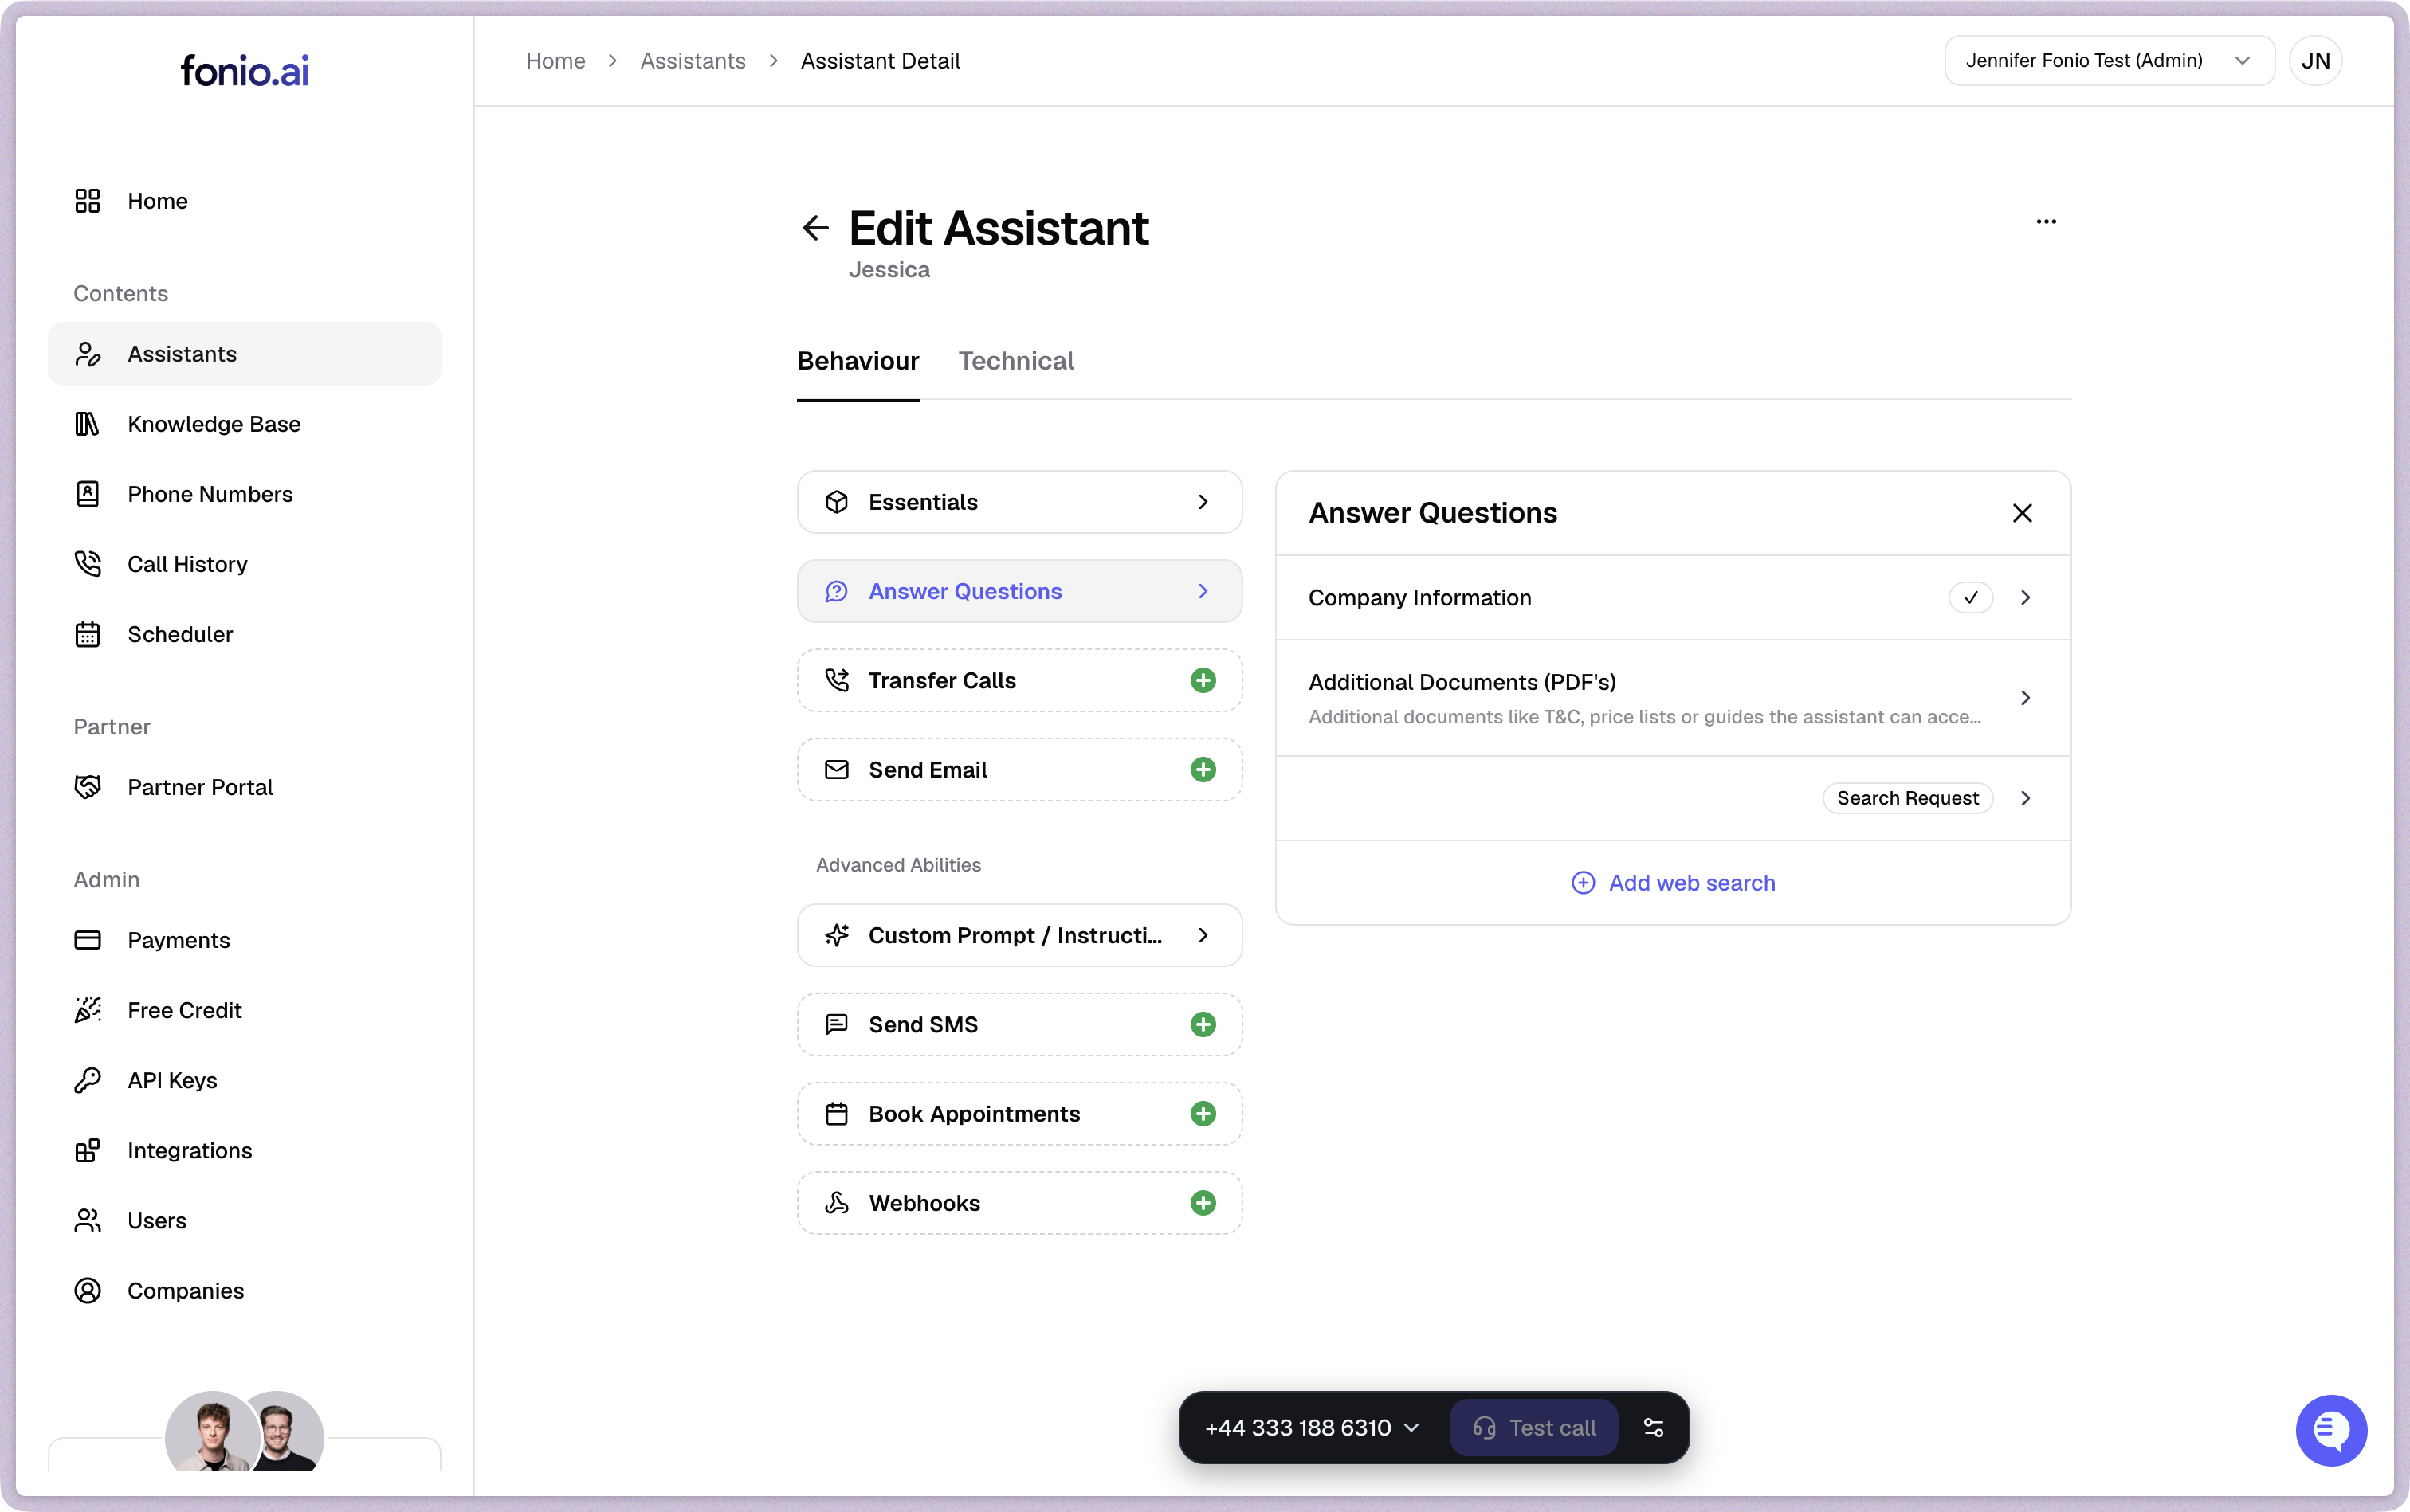This screenshot has width=2410, height=1512.
Task: Open the Scheduler from sidebar
Action: pyautogui.click(x=180, y=634)
